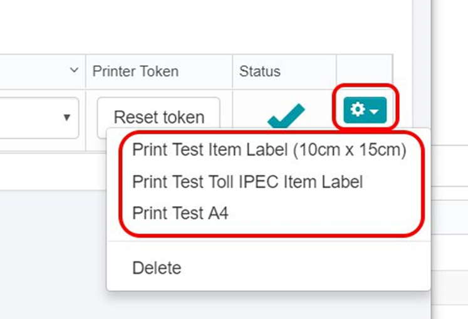Select Delete in the dropdown menu
Screen dimensions: 468x319
(157, 268)
